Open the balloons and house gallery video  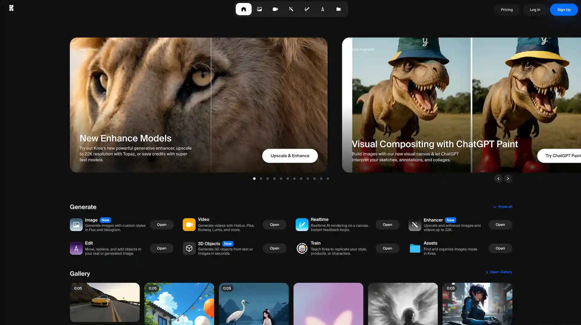[x=179, y=304]
